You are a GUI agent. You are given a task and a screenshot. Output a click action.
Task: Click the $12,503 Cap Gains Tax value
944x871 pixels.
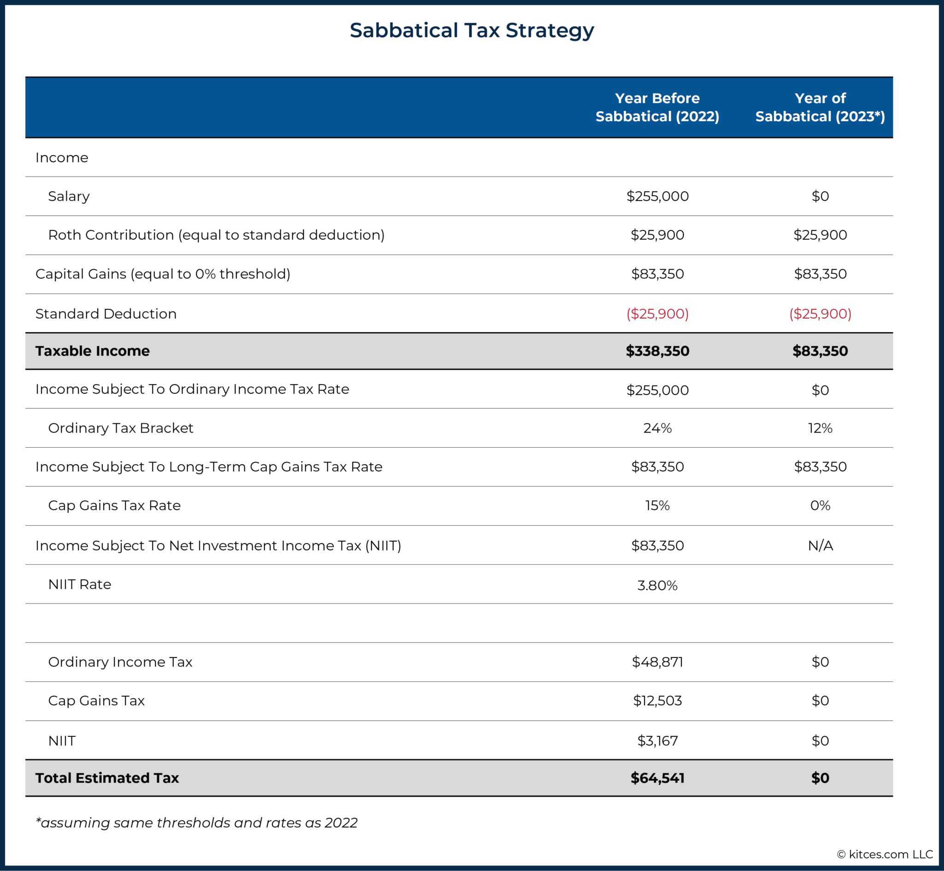pyautogui.click(x=657, y=700)
